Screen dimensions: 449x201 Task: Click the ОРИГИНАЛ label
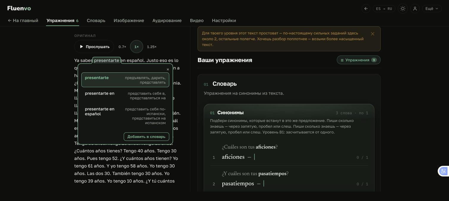tap(85, 36)
